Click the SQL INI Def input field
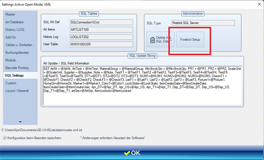This screenshot has width=264, height=160. [x=101, y=22]
